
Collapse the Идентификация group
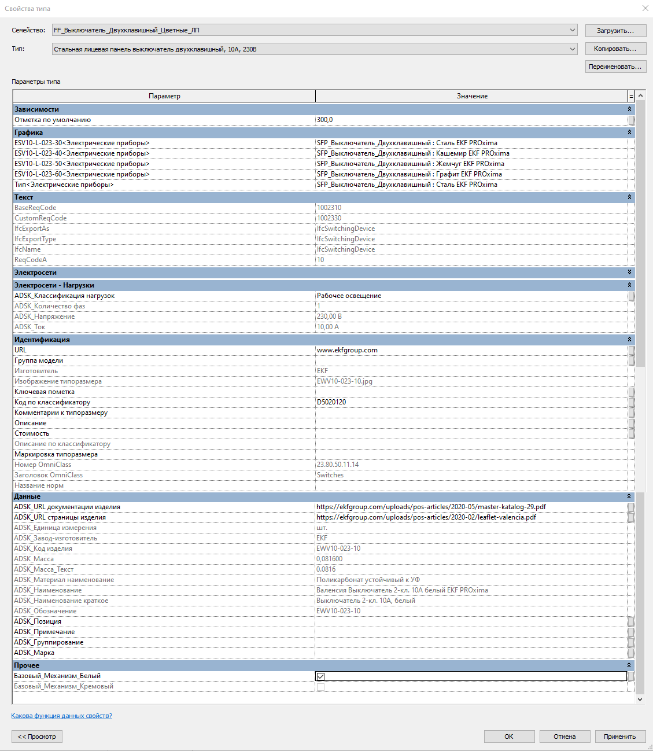629,340
